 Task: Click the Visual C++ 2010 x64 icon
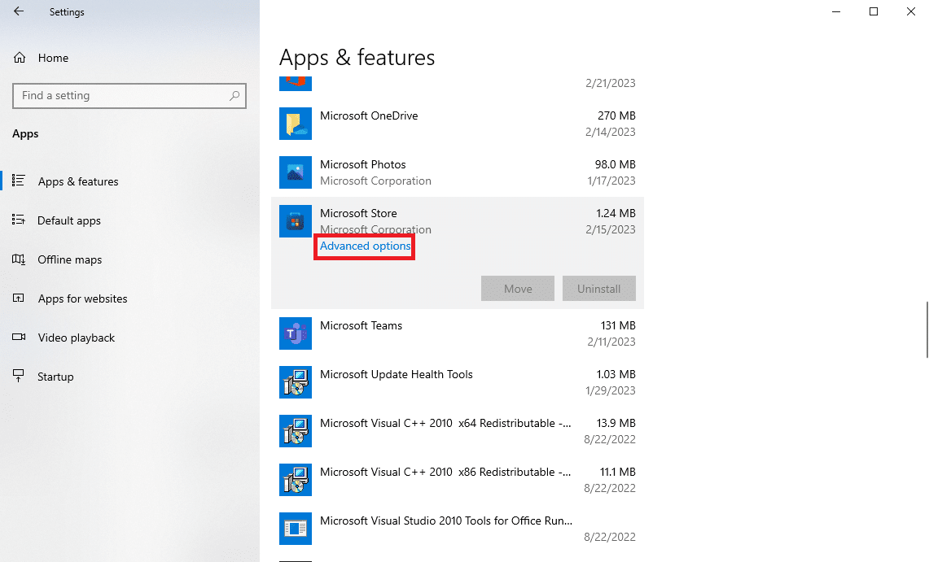(x=296, y=431)
